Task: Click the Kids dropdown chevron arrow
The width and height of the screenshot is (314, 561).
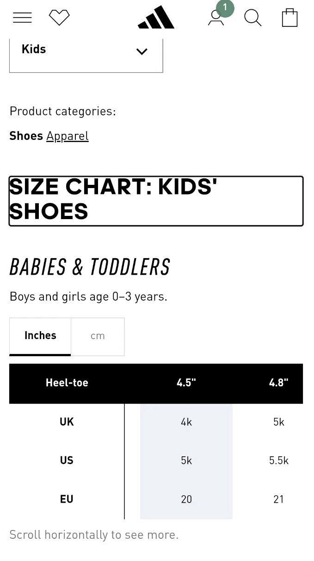Action: [142, 51]
